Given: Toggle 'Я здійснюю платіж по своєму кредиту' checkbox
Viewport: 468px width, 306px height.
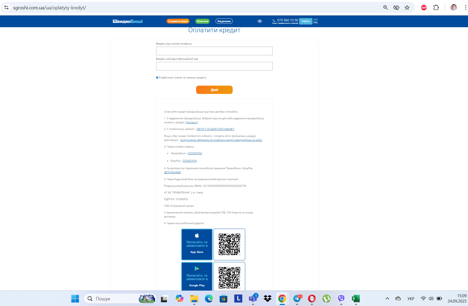Looking at the screenshot, I should pos(157,78).
